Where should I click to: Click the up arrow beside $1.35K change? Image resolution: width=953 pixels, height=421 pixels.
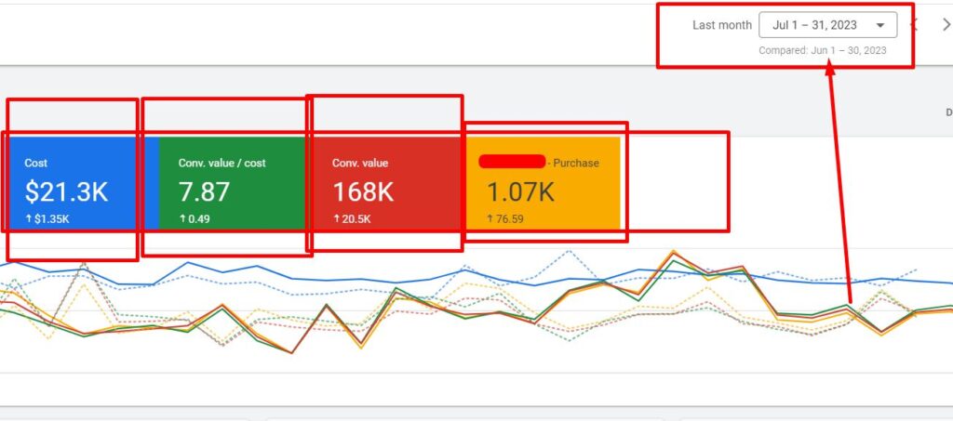coord(28,219)
